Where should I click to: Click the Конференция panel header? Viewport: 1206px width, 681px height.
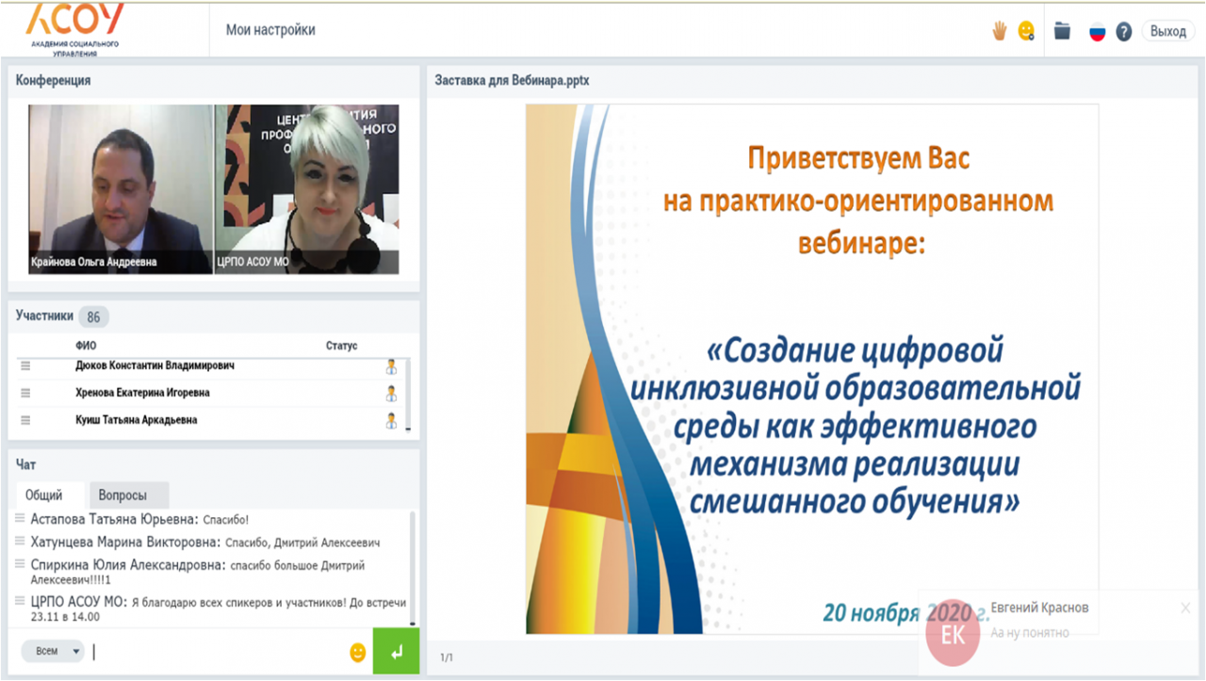pyautogui.click(x=54, y=81)
